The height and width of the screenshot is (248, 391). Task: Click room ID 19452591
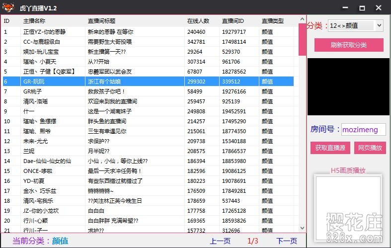pos(234,111)
